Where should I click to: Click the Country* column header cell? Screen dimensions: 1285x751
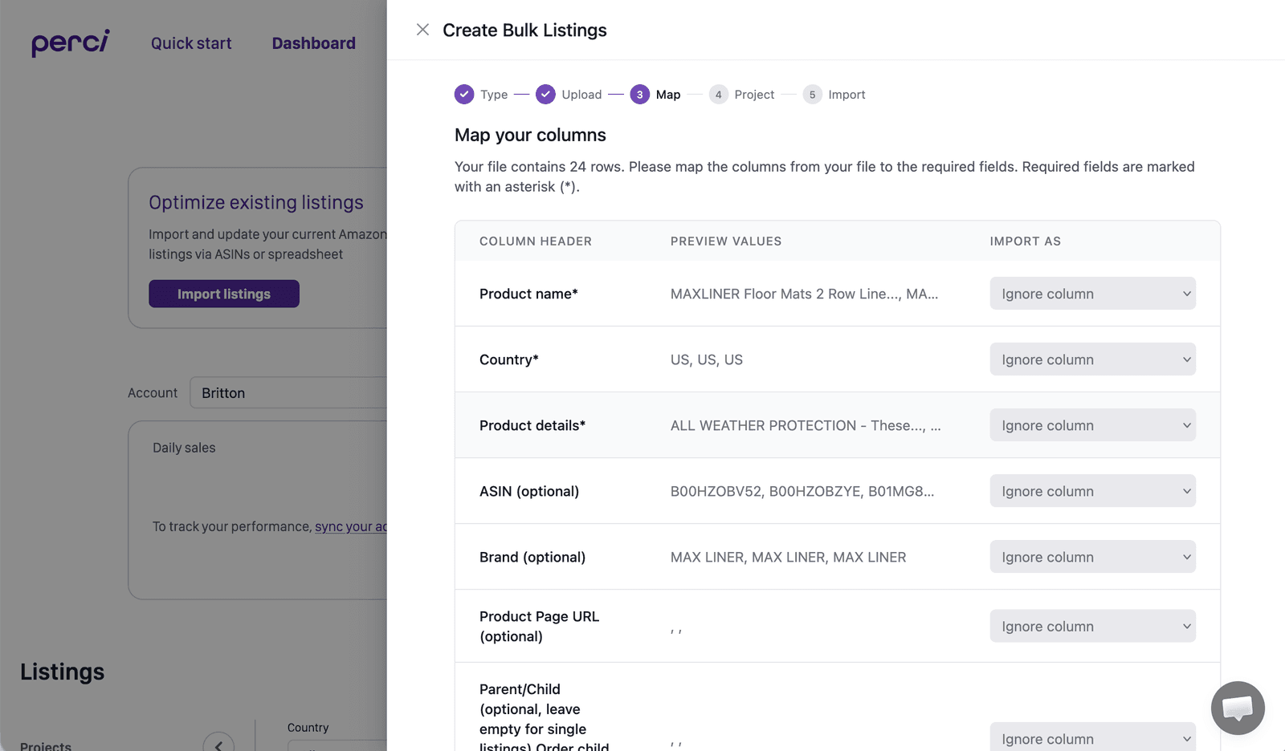point(509,359)
